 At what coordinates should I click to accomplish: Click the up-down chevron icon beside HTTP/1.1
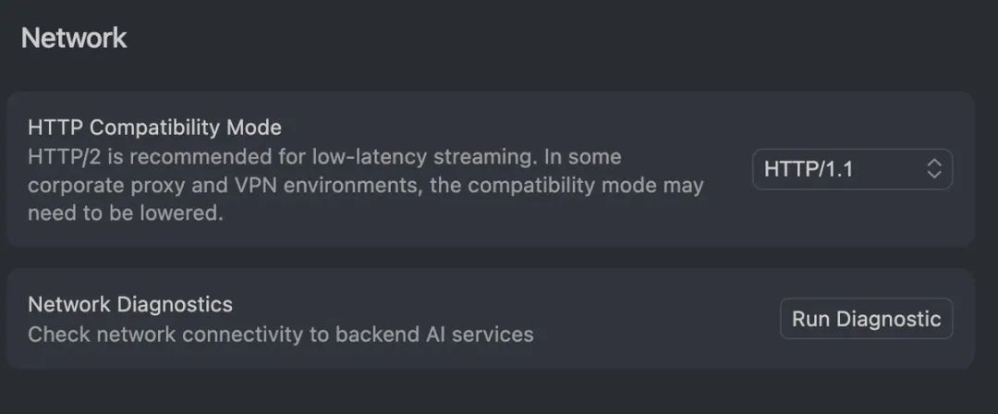click(x=933, y=169)
